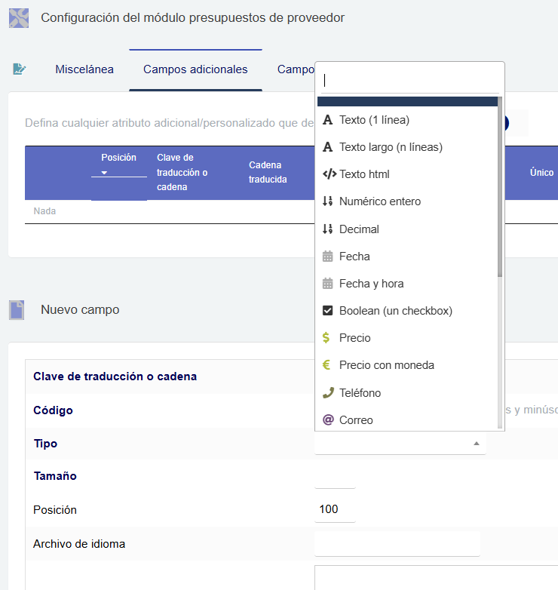Viewport: 558px width, 590px height.
Task: Click the Nuevo campo document icon
Action: (17, 309)
